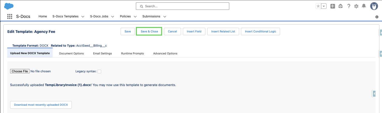Open the favorites list dropdown arrow
Screen dimensions: 382x113
tap(324, 6)
